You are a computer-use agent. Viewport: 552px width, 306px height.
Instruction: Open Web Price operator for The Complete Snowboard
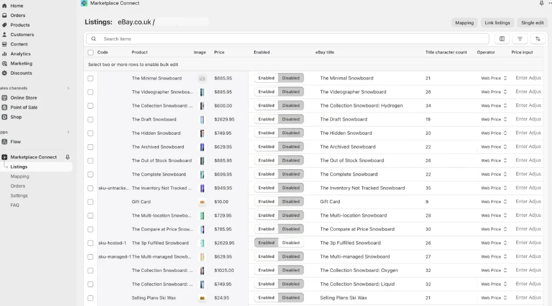[x=494, y=174]
